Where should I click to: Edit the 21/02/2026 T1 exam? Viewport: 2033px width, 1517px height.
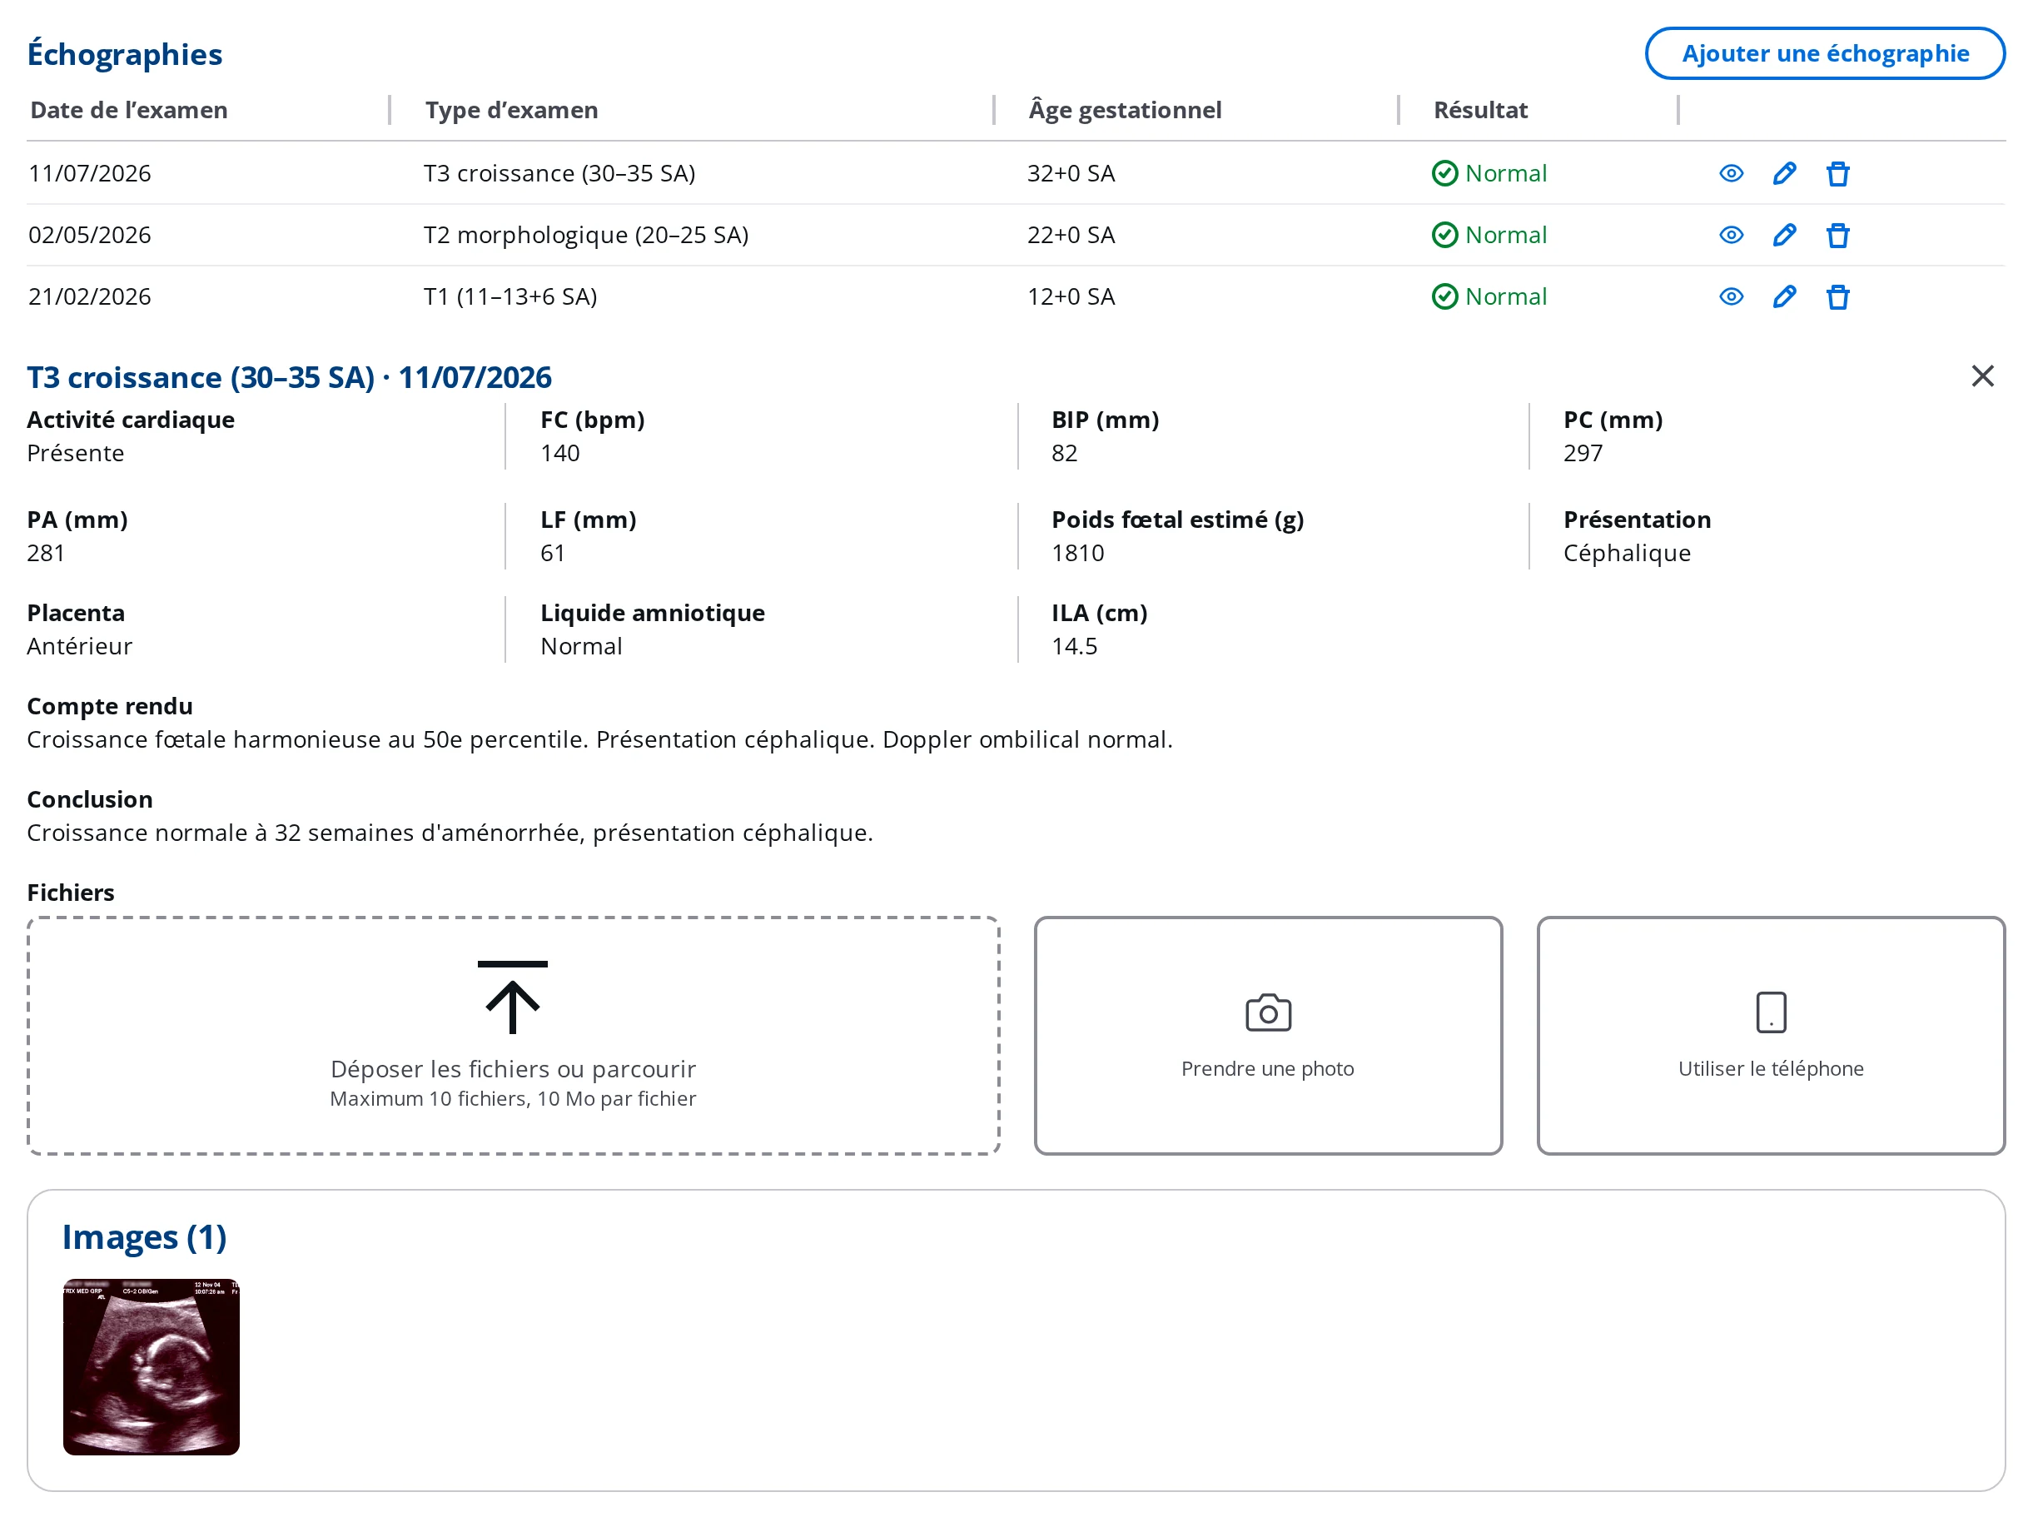pyautogui.click(x=1784, y=296)
